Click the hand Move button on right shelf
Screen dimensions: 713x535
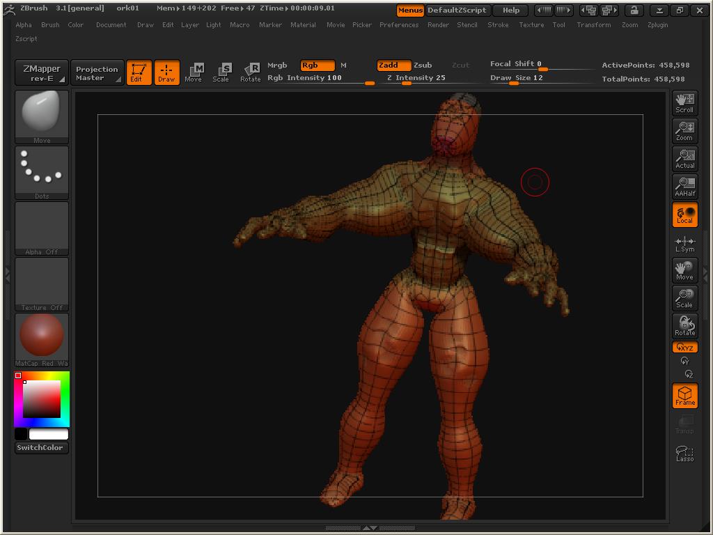[x=685, y=270]
